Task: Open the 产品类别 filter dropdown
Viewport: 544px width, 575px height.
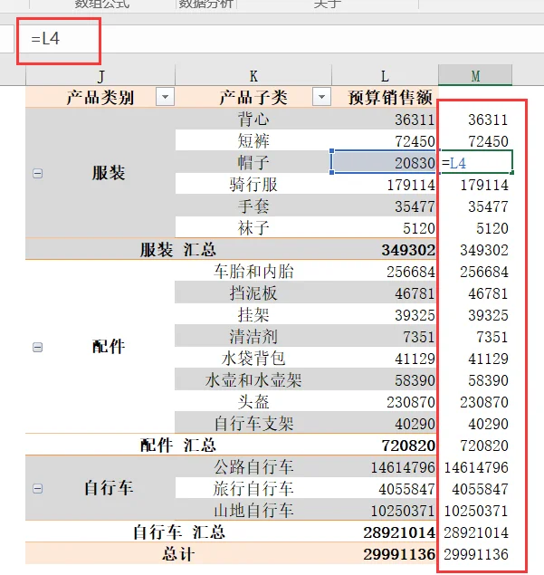Action: 165,97
